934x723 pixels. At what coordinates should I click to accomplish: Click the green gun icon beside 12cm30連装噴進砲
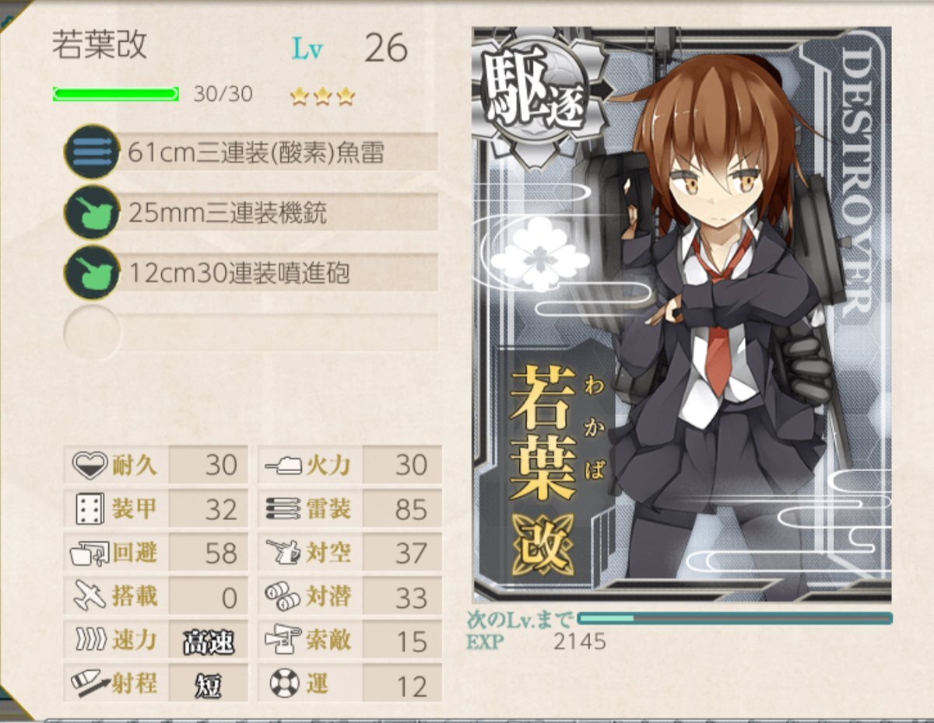[x=92, y=272]
